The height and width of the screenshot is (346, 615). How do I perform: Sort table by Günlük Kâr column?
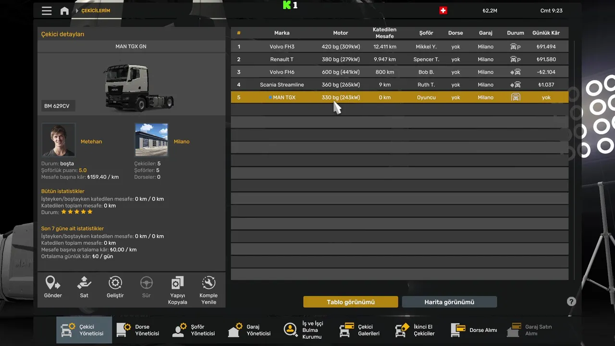546,33
